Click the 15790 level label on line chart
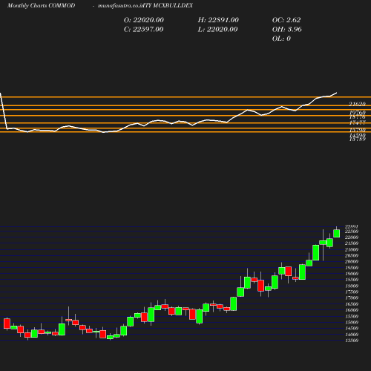Viewport: 371px width, 371px height. [x=357, y=130]
